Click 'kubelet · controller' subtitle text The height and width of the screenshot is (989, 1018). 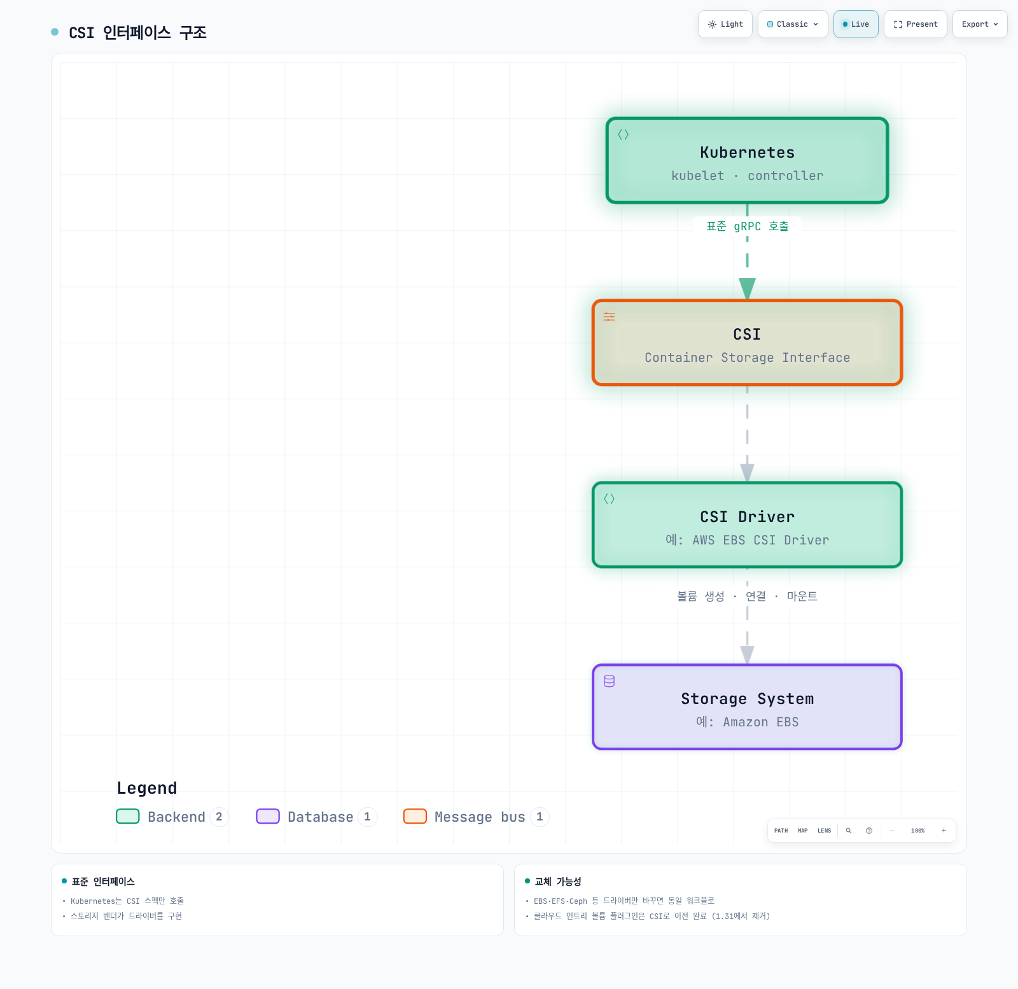pyautogui.click(x=747, y=176)
